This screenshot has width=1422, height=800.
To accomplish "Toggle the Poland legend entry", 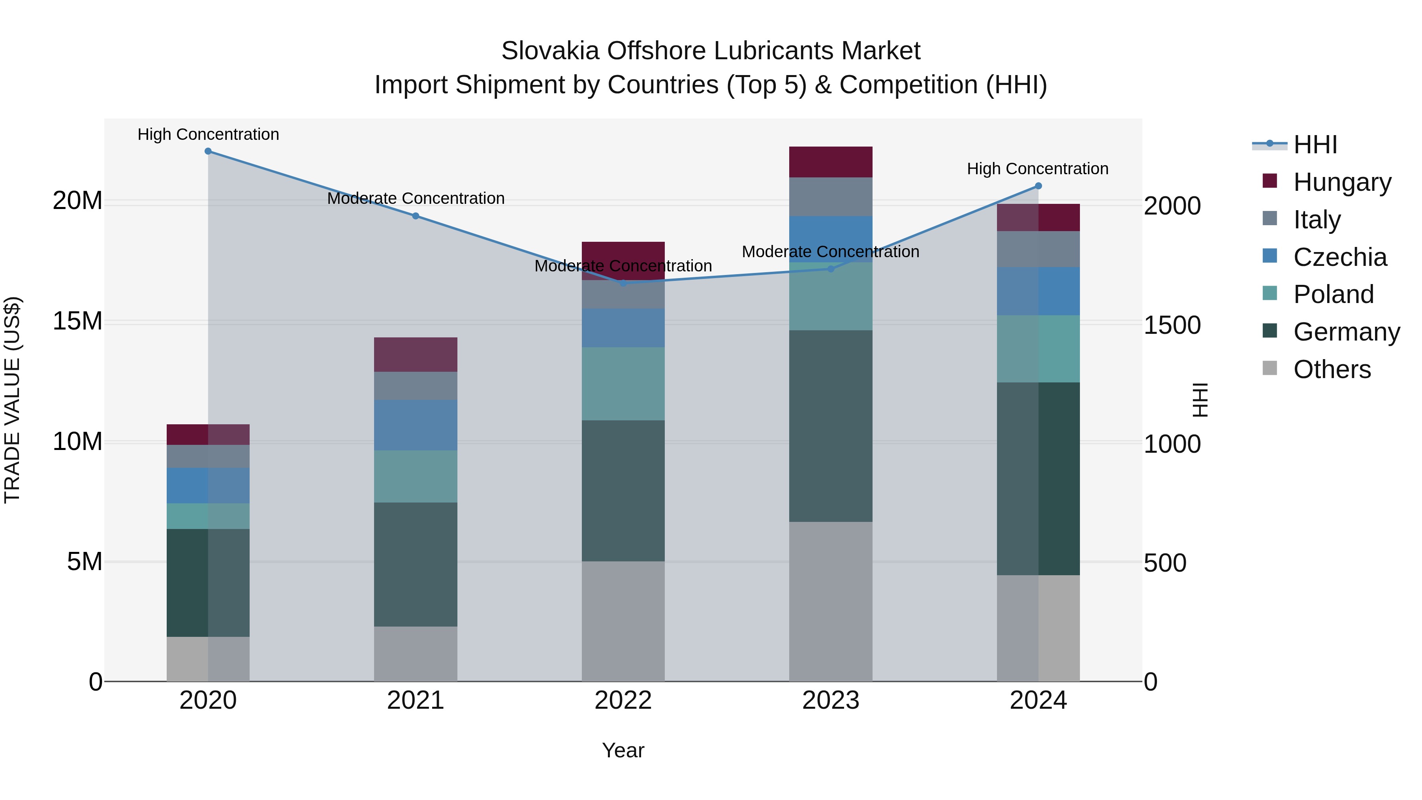I will [x=1318, y=294].
